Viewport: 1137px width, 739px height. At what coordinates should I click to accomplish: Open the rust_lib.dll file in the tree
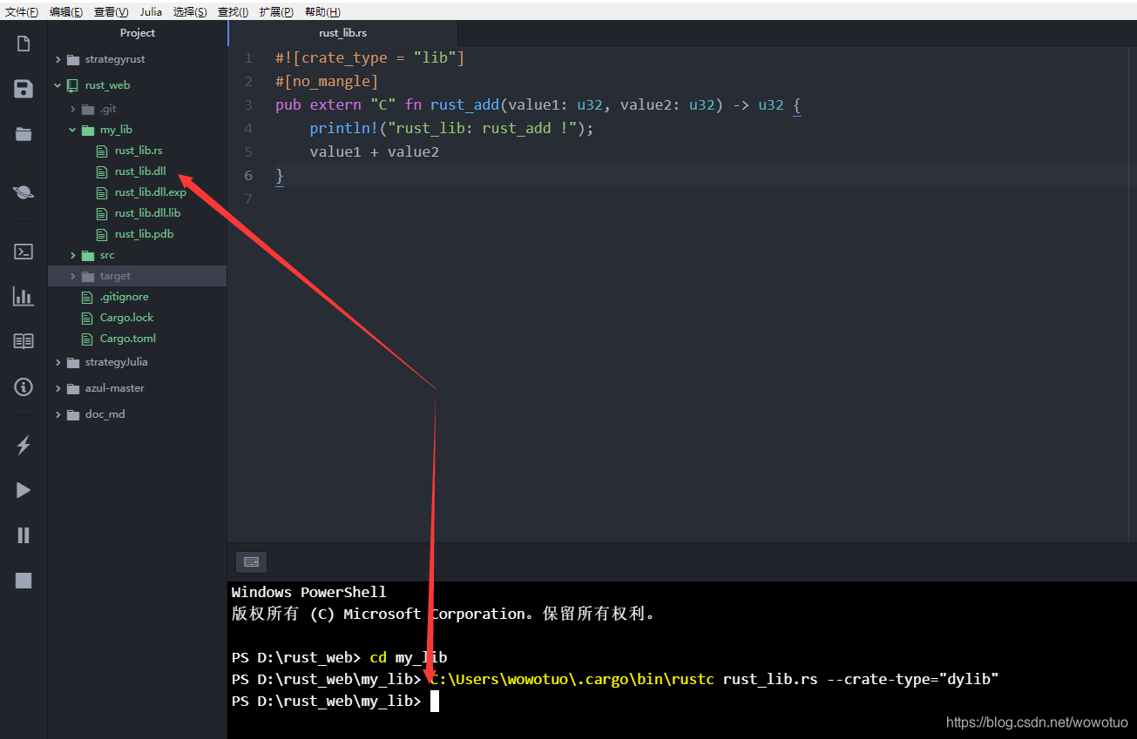[139, 171]
